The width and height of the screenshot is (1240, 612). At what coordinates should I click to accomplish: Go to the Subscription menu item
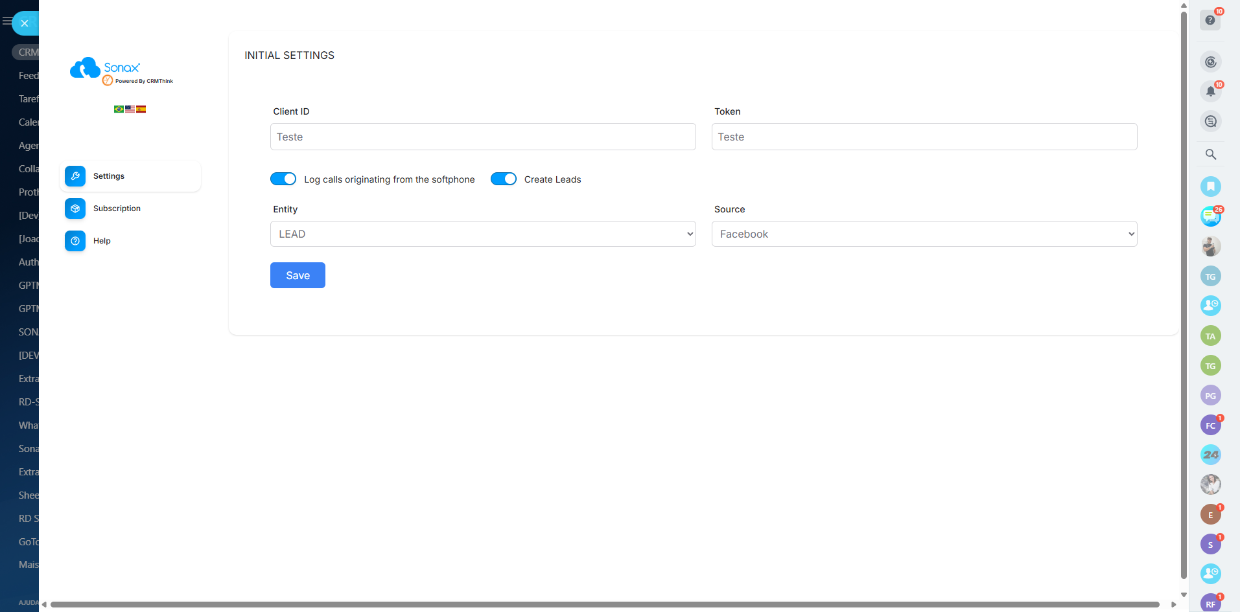pyautogui.click(x=117, y=209)
